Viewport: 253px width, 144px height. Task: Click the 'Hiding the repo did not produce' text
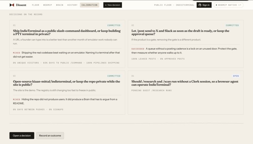pyautogui.click(x=65, y=101)
